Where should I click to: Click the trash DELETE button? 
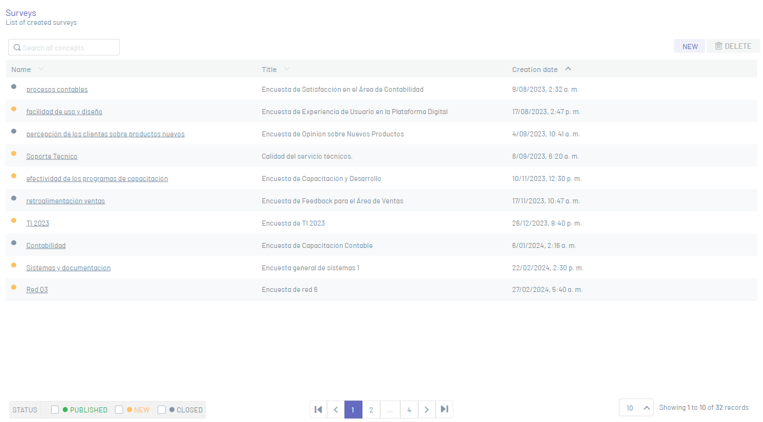pyautogui.click(x=732, y=46)
